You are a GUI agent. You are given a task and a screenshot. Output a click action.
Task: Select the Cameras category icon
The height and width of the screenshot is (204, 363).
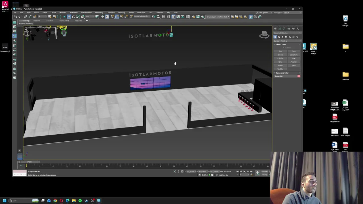pyautogui.click(x=286, y=37)
